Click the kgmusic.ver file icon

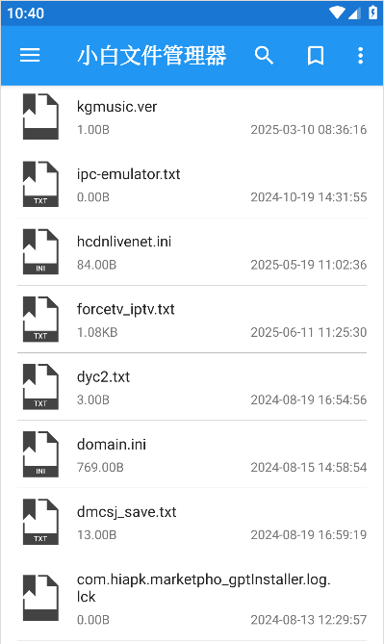40,116
